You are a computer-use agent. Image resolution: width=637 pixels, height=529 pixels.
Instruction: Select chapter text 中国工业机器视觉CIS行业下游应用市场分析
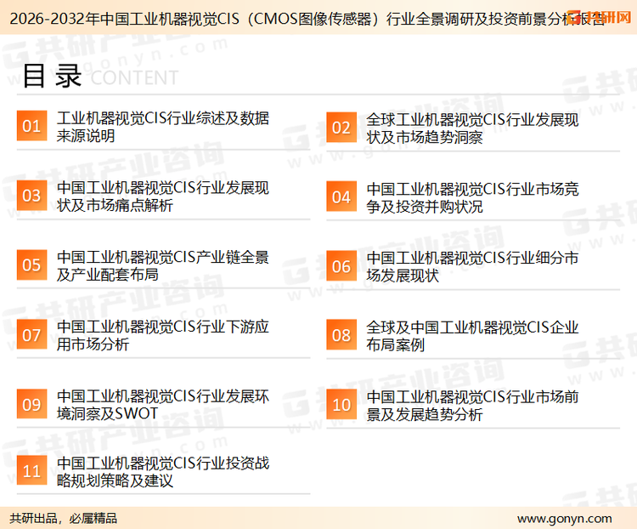pos(163,335)
